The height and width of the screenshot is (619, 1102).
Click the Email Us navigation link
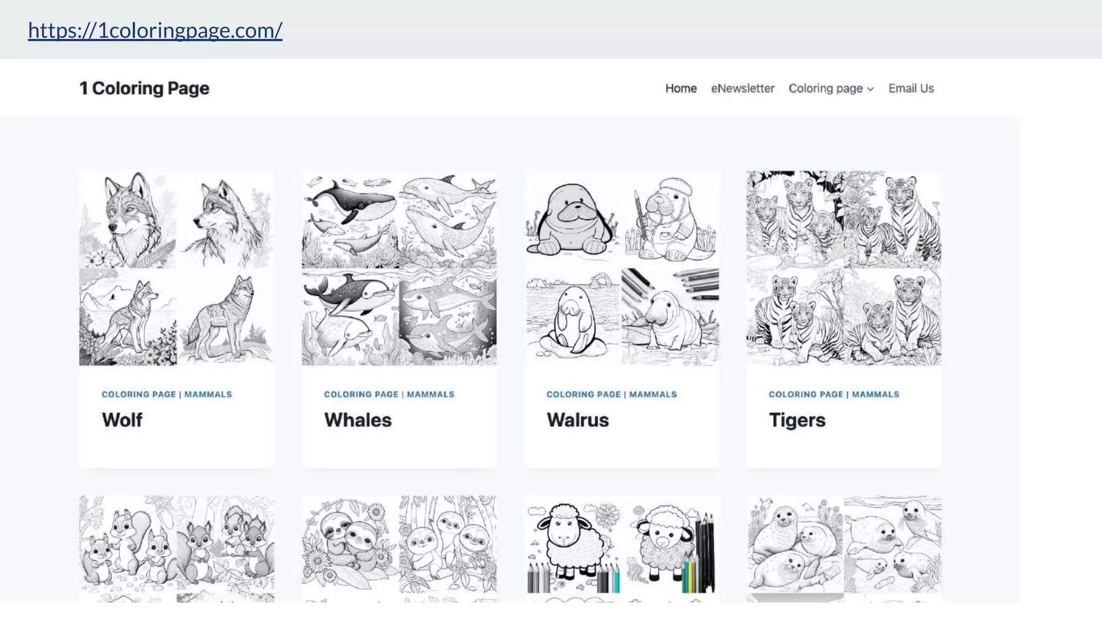[911, 89]
